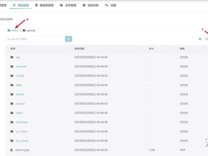
Task: Click the database icon of 数据库管理
Action: (36, 5)
